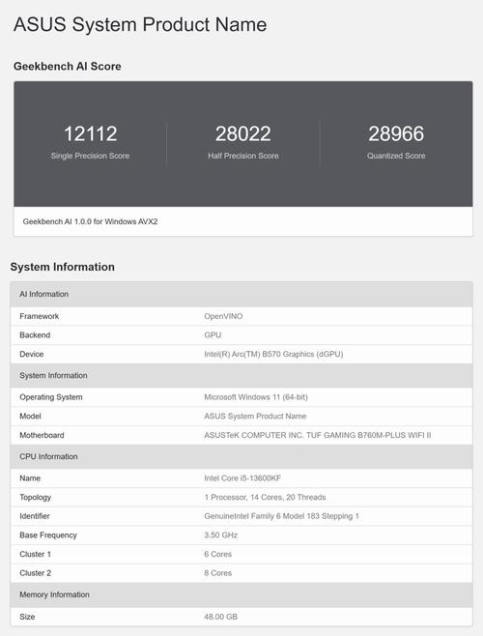Click the 'Size' row label under Memory Information
The height and width of the screenshot is (636, 483).
(x=27, y=617)
